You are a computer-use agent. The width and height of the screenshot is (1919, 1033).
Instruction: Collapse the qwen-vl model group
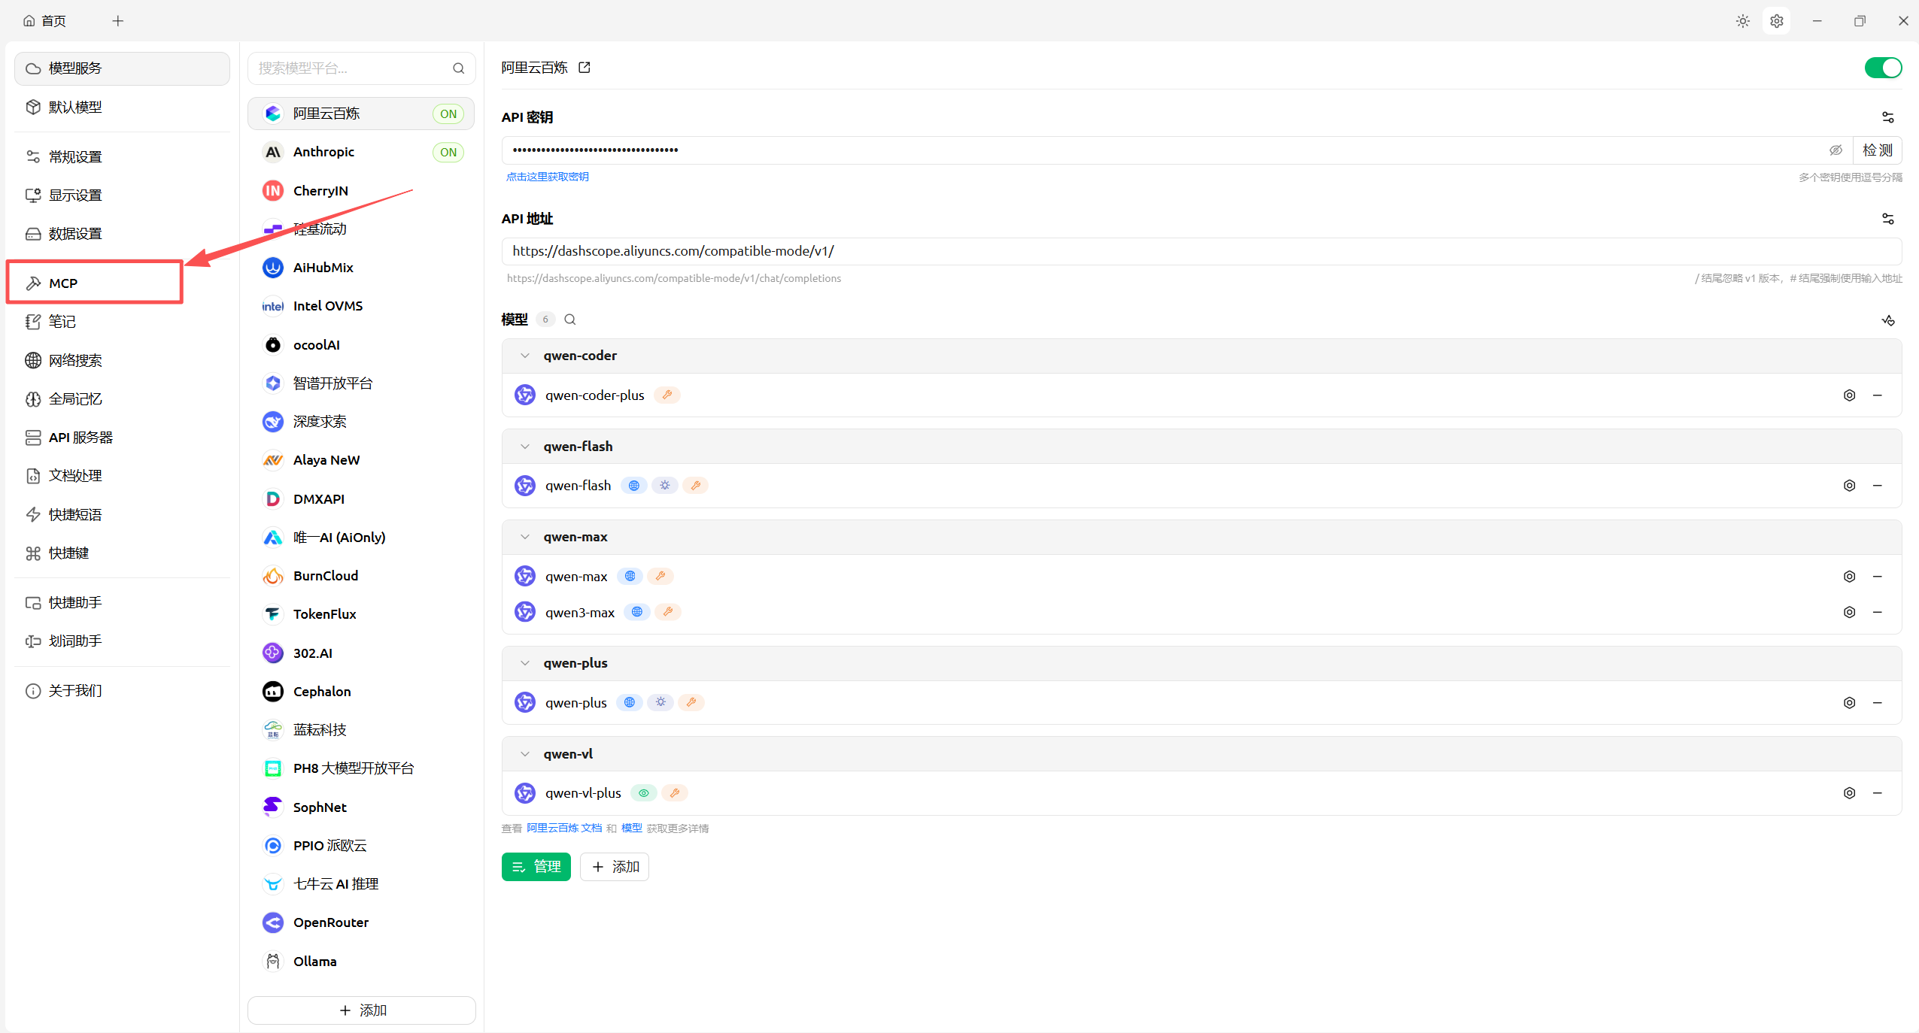(525, 754)
